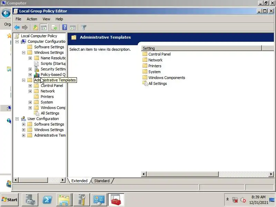Open the tools taskbar icon with wrench
Screen dimensions: 276x207
(x=81, y=200)
